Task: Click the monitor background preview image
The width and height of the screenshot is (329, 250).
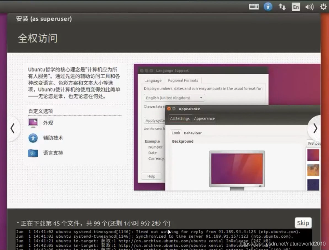Action: (x=237, y=169)
